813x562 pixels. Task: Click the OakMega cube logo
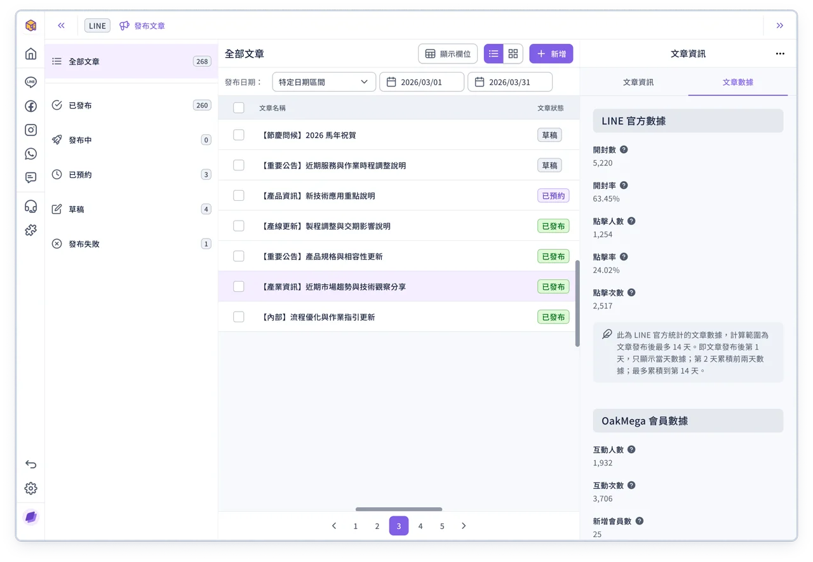click(30, 25)
